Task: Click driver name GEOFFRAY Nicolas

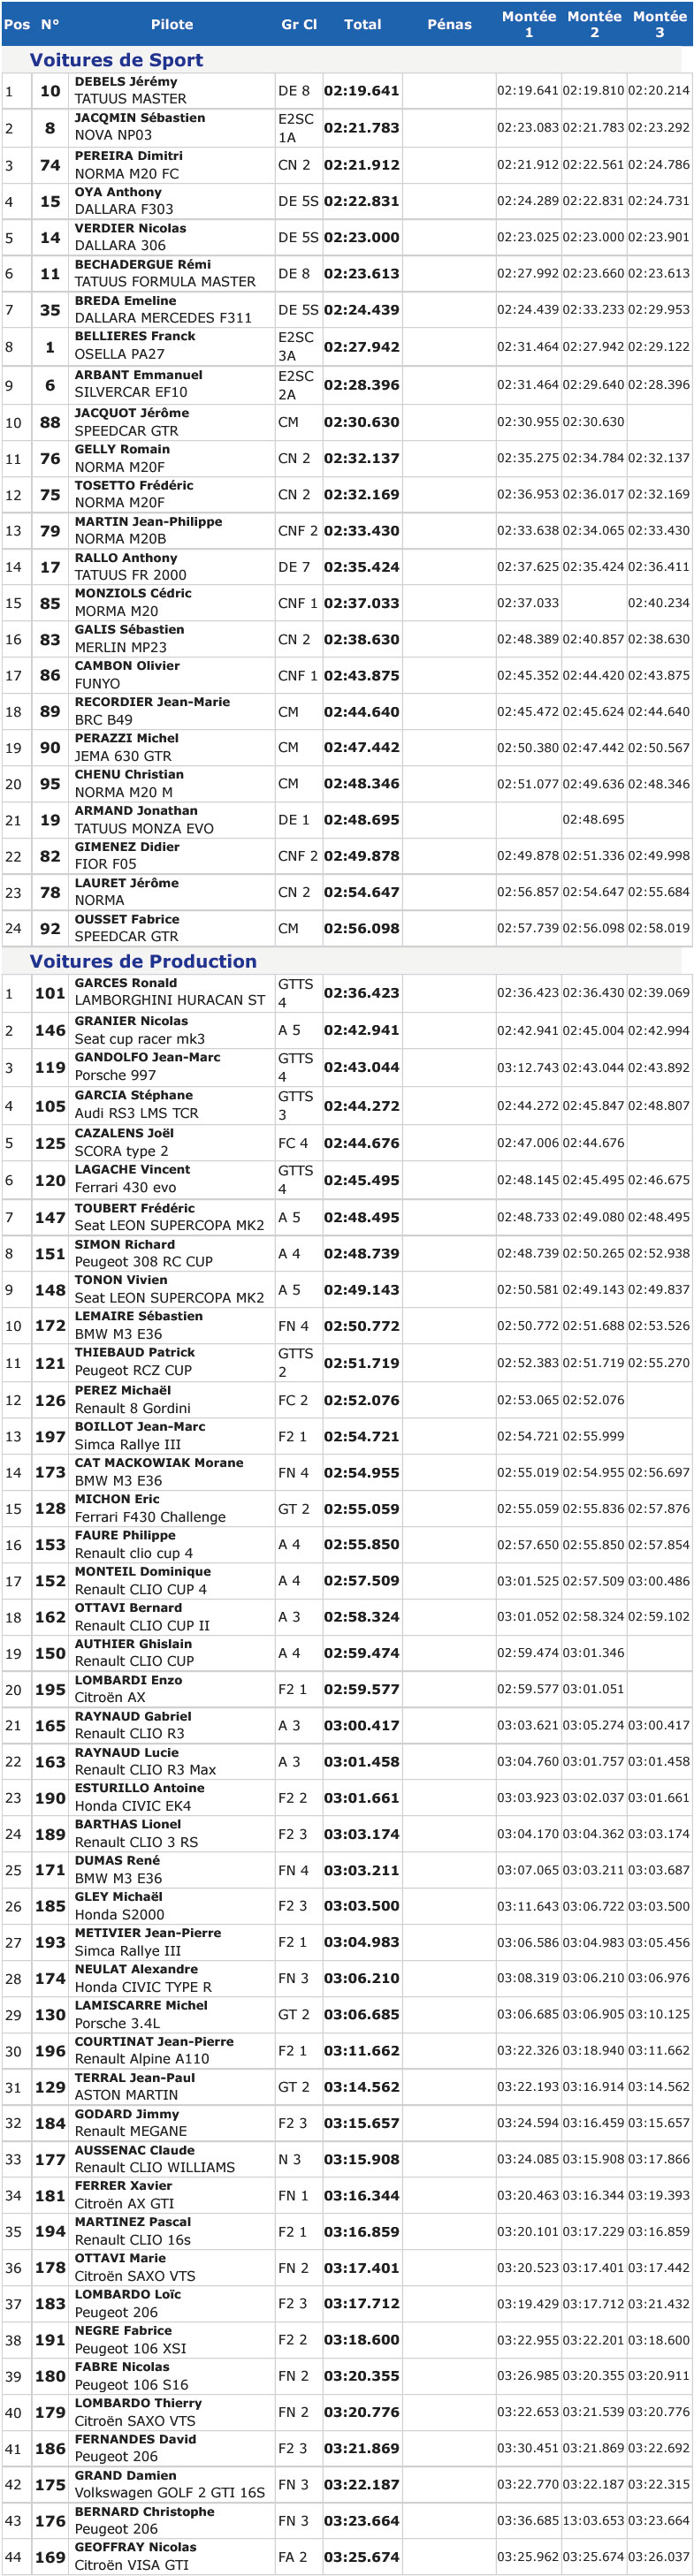Action: click(x=136, y=2547)
